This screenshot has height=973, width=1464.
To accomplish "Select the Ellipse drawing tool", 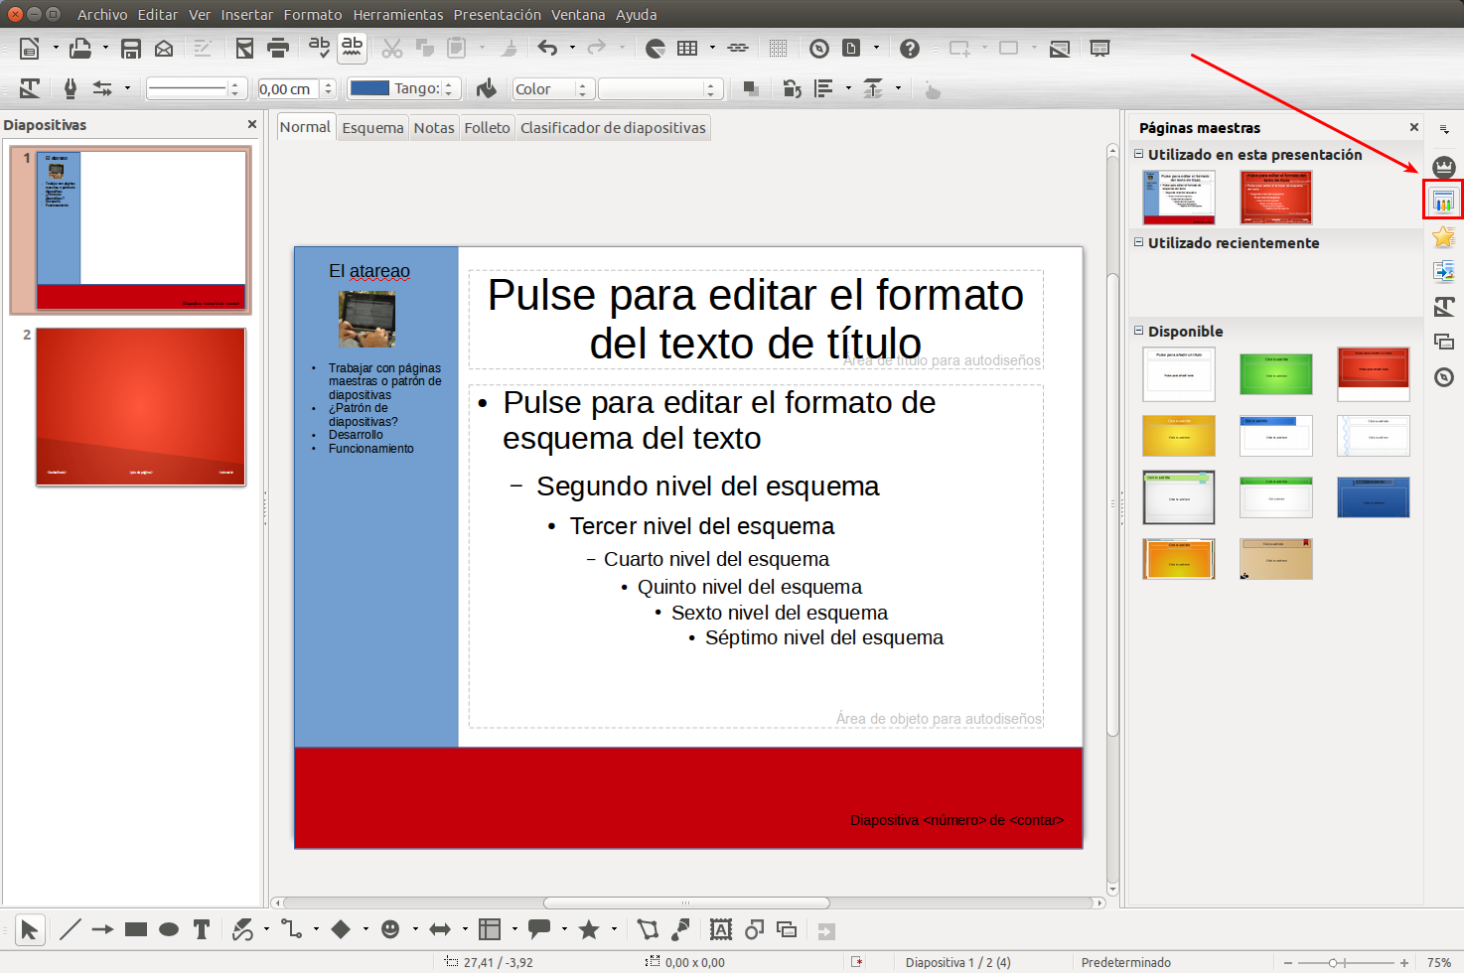I will point(169,929).
